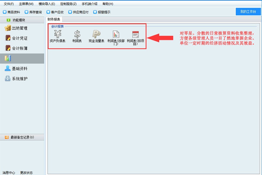Click the 会计报表 group label
Screen dimensions: 262x175
57,26
